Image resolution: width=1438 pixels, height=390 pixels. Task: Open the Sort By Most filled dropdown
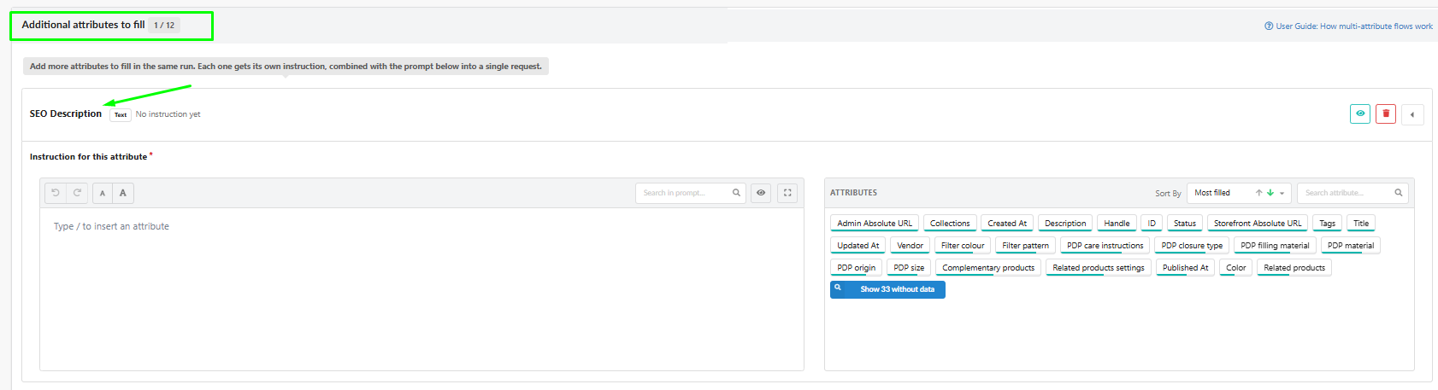tap(1239, 193)
